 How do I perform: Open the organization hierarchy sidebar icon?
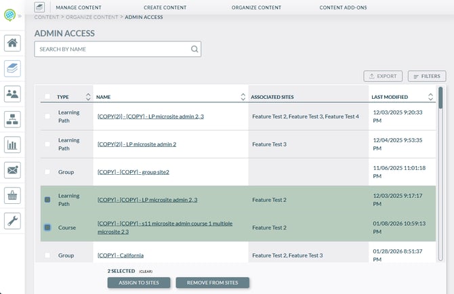[x=12, y=119]
